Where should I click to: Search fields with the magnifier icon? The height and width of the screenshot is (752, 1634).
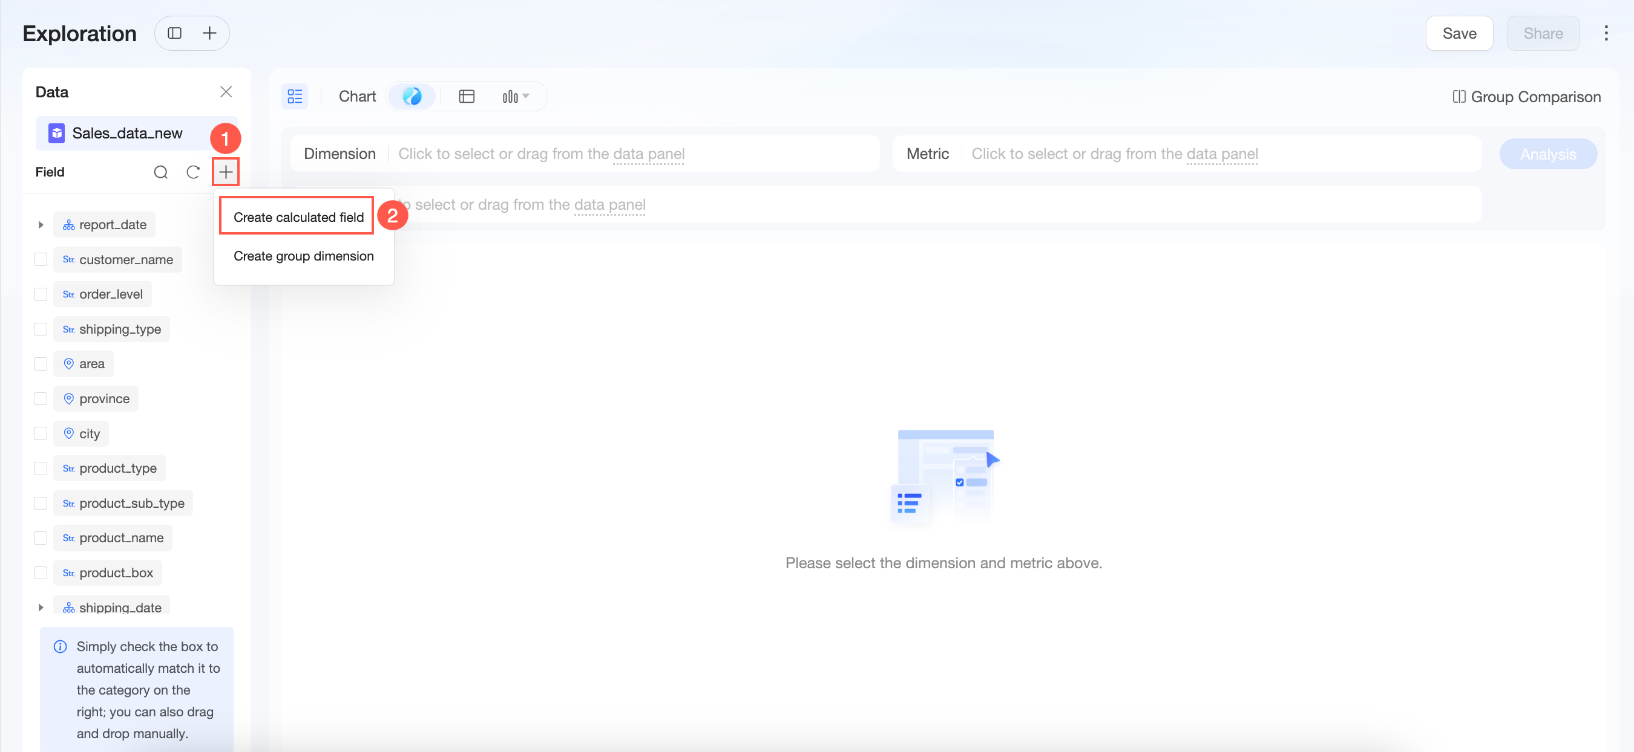point(161,172)
